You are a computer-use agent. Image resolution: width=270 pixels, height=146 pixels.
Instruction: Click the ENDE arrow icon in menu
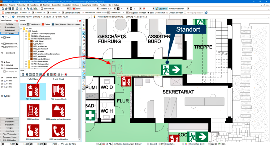click(5, 96)
